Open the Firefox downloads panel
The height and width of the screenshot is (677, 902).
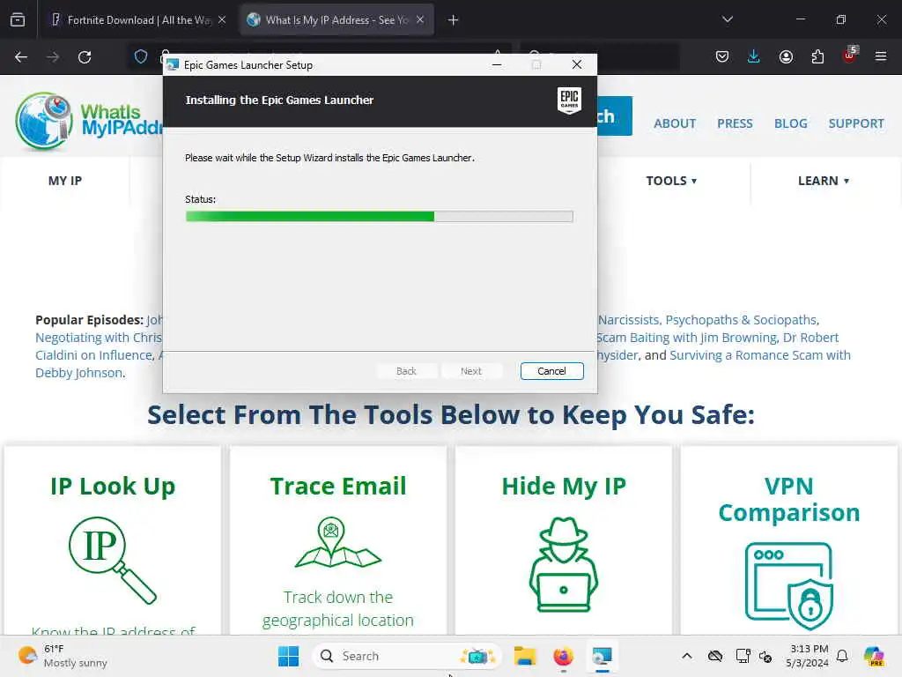coord(754,56)
